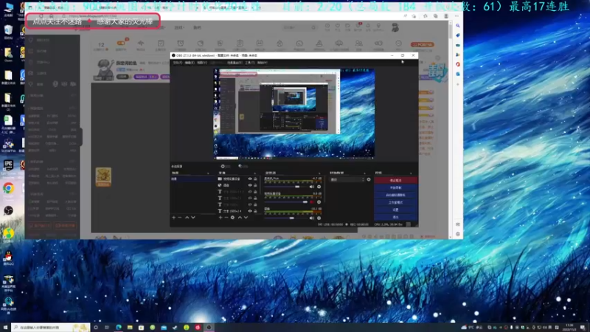Screen dimensions: 590x332
Task: Open the Outlook icon in Edge sidebar
Action: 458,75
